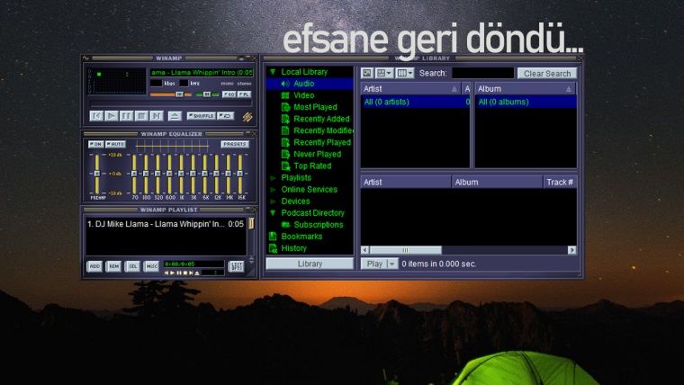The height and width of the screenshot is (385, 684).
Task: Select All (0 albums) row
Action: (x=526, y=102)
